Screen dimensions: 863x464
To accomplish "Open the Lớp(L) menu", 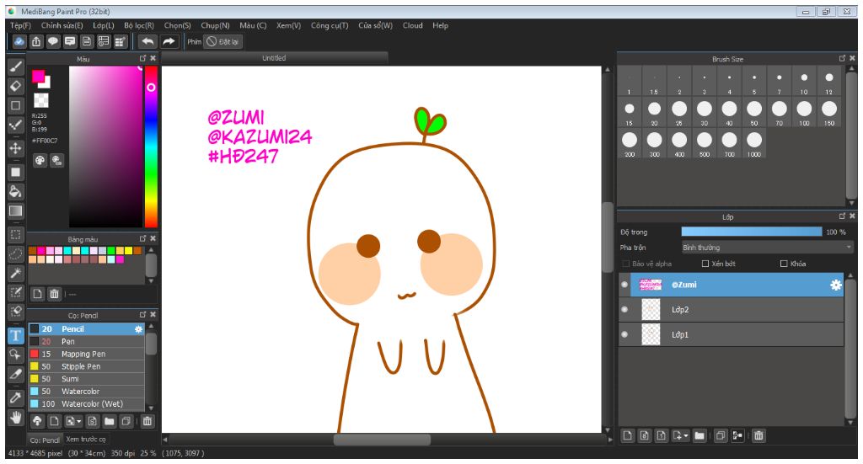I will point(104,25).
